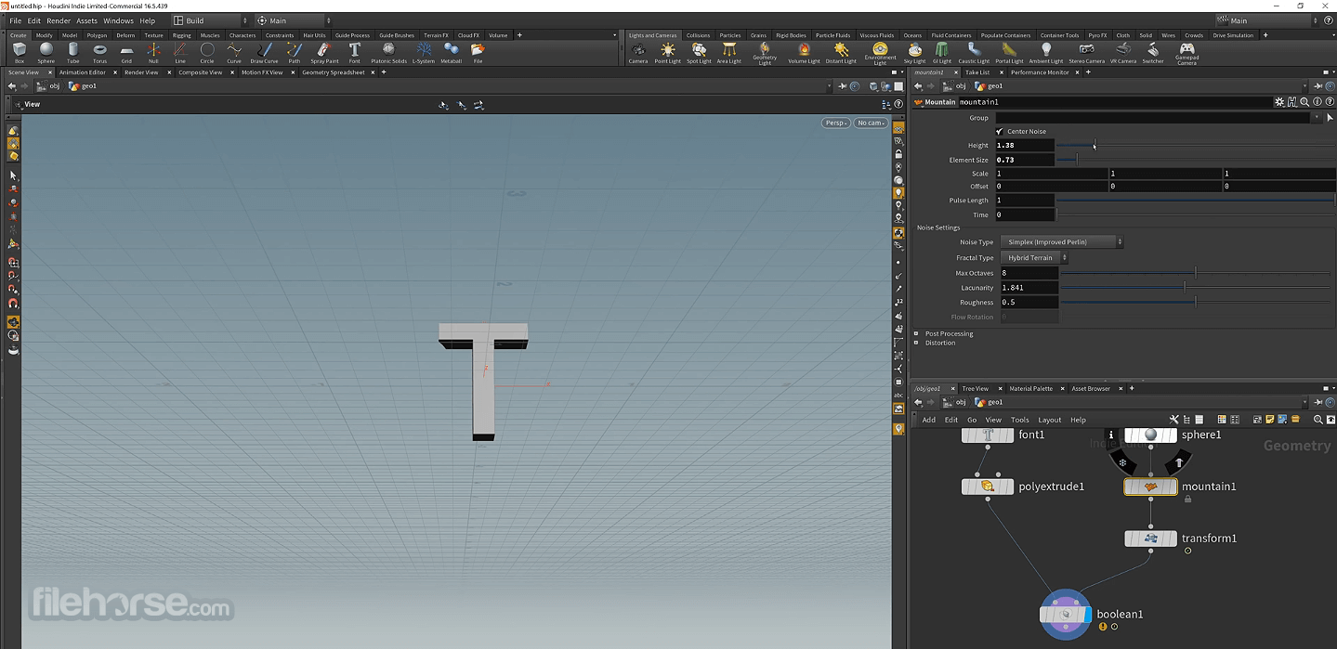Open the Build desktop dropdown
This screenshot has width=1337, height=649.
pyautogui.click(x=211, y=20)
